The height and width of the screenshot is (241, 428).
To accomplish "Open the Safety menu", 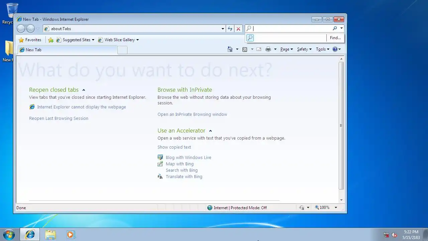I will pos(304,49).
